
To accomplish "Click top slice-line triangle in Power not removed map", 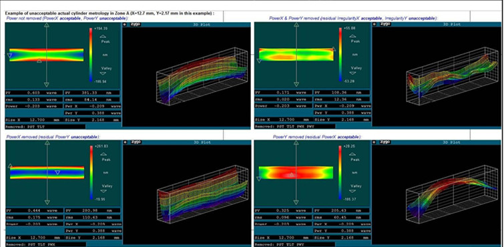I will pyautogui.click(x=47, y=25).
